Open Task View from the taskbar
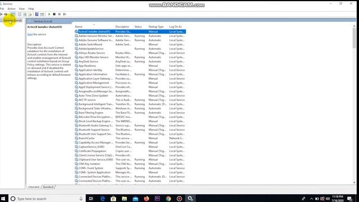The height and width of the screenshot is (202, 359). pyautogui.click(x=91, y=199)
